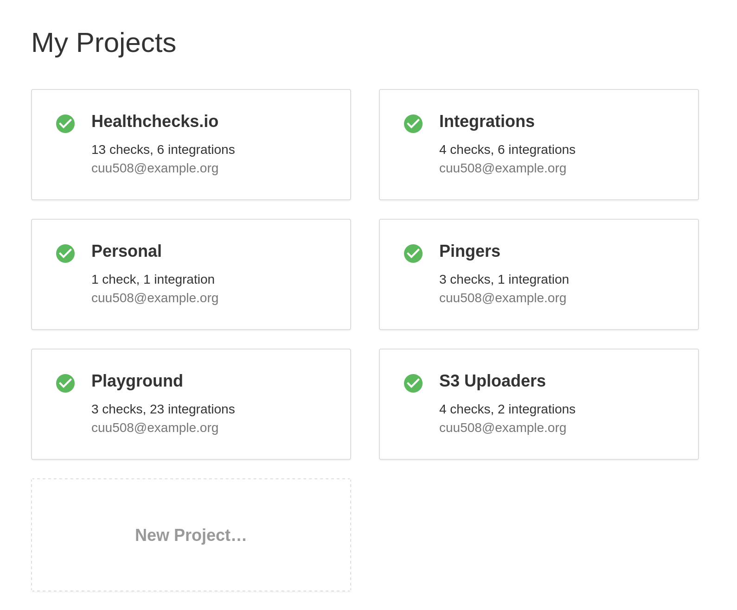Image resolution: width=737 pixels, height=610 pixels.
Task: Open the Pingers project
Action: [x=470, y=251]
